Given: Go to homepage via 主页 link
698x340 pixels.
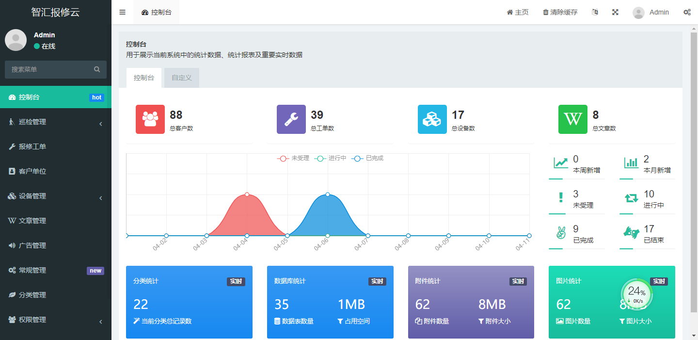Looking at the screenshot, I should (x=518, y=12).
